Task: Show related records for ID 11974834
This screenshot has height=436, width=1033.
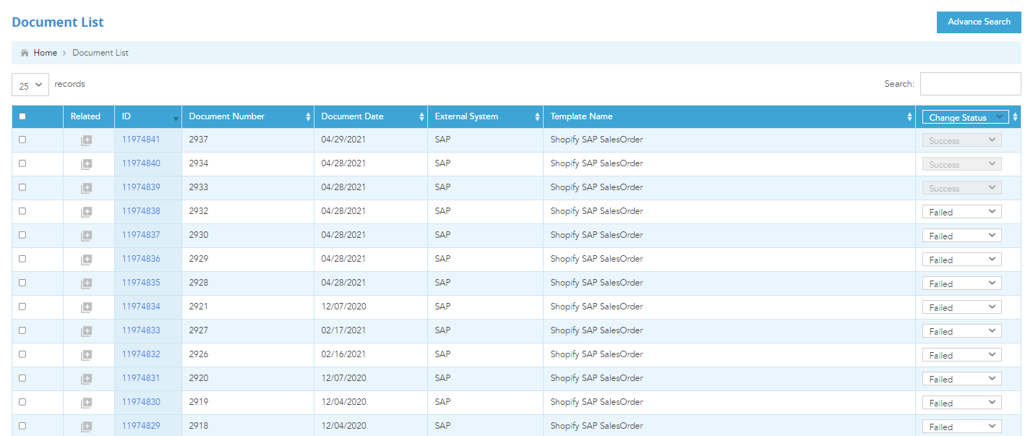Action: tap(86, 308)
